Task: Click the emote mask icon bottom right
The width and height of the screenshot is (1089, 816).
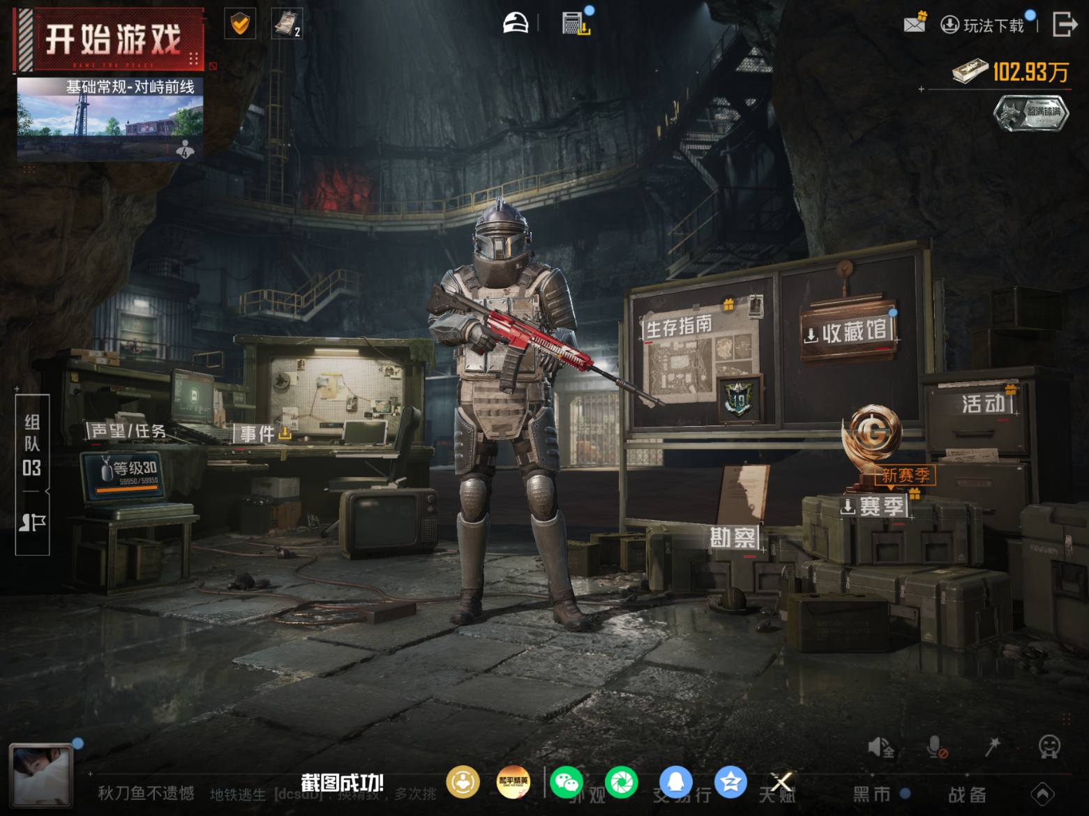Action: [x=1049, y=747]
